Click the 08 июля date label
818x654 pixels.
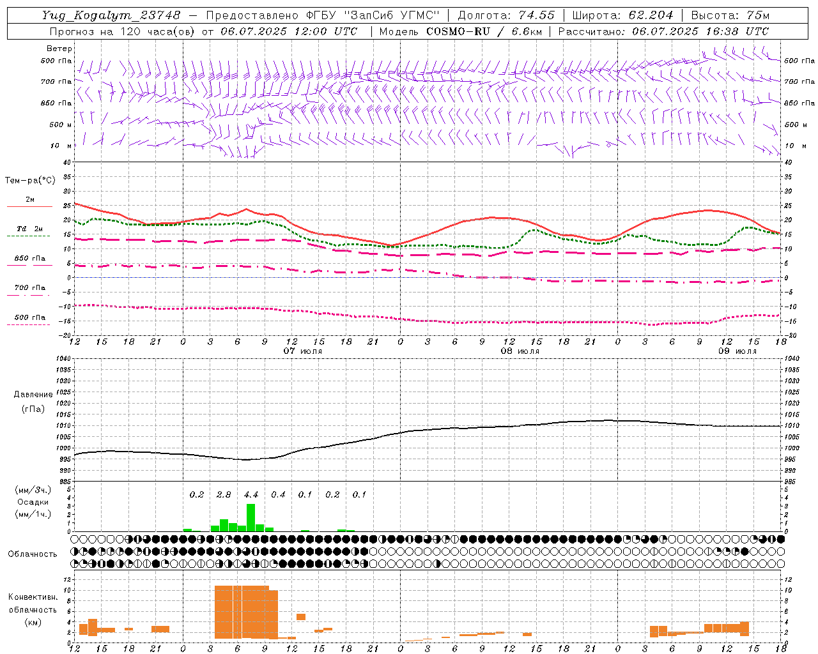[x=520, y=351]
